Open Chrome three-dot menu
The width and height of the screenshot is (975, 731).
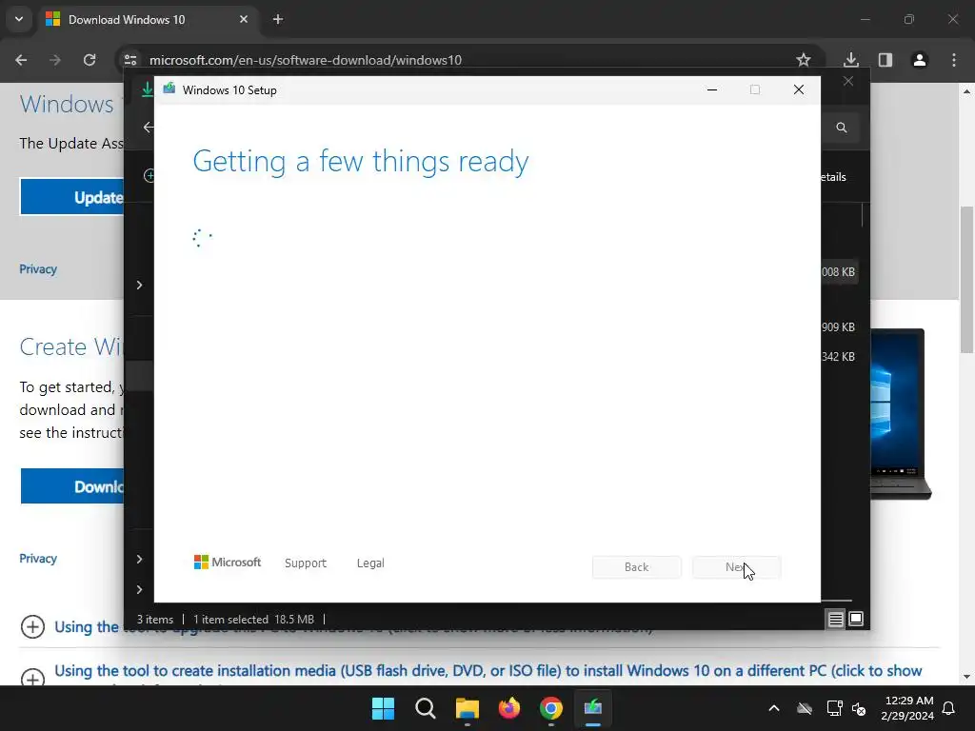[954, 60]
